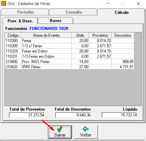Click the Qtde column header
Image resolution: width=146 pixels, height=141 pixels.
pos(80,35)
